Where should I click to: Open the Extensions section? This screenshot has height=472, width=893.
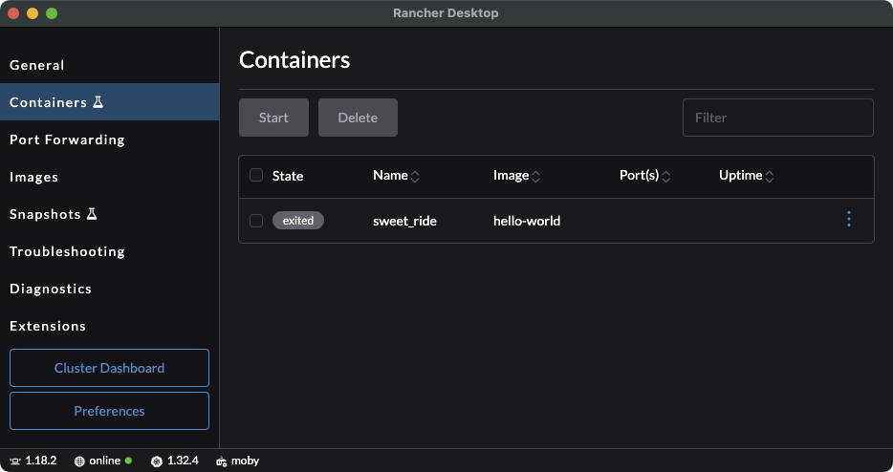[109, 326]
